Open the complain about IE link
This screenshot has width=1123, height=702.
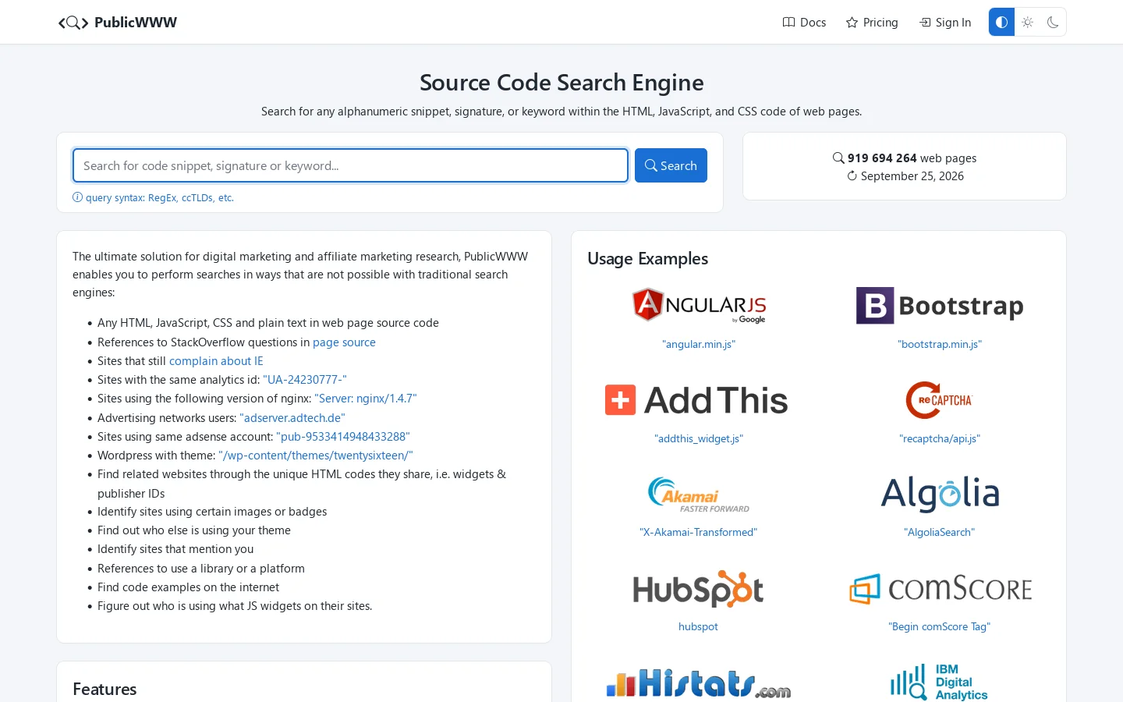point(216,361)
